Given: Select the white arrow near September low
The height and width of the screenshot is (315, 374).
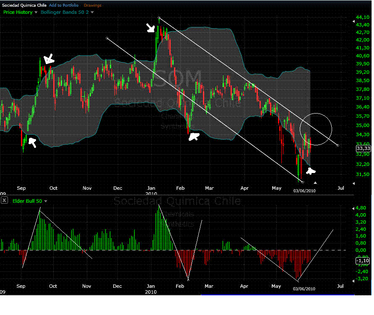Looking at the screenshot, I should point(32,143).
